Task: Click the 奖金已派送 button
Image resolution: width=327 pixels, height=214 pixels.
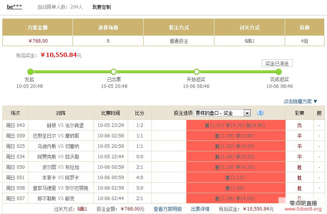Action: tap(277, 63)
